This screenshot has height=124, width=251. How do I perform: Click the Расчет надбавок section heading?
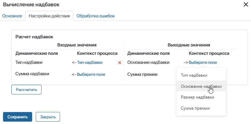click(34, 37)
